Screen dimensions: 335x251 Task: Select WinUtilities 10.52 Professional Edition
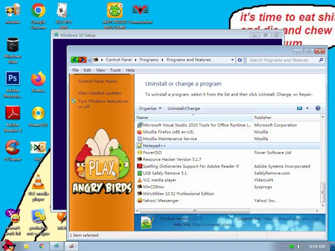[228, 193]
